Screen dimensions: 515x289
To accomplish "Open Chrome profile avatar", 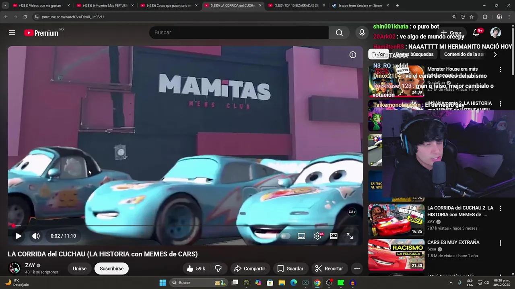I will pyautogui.click(x=499, y=17).
